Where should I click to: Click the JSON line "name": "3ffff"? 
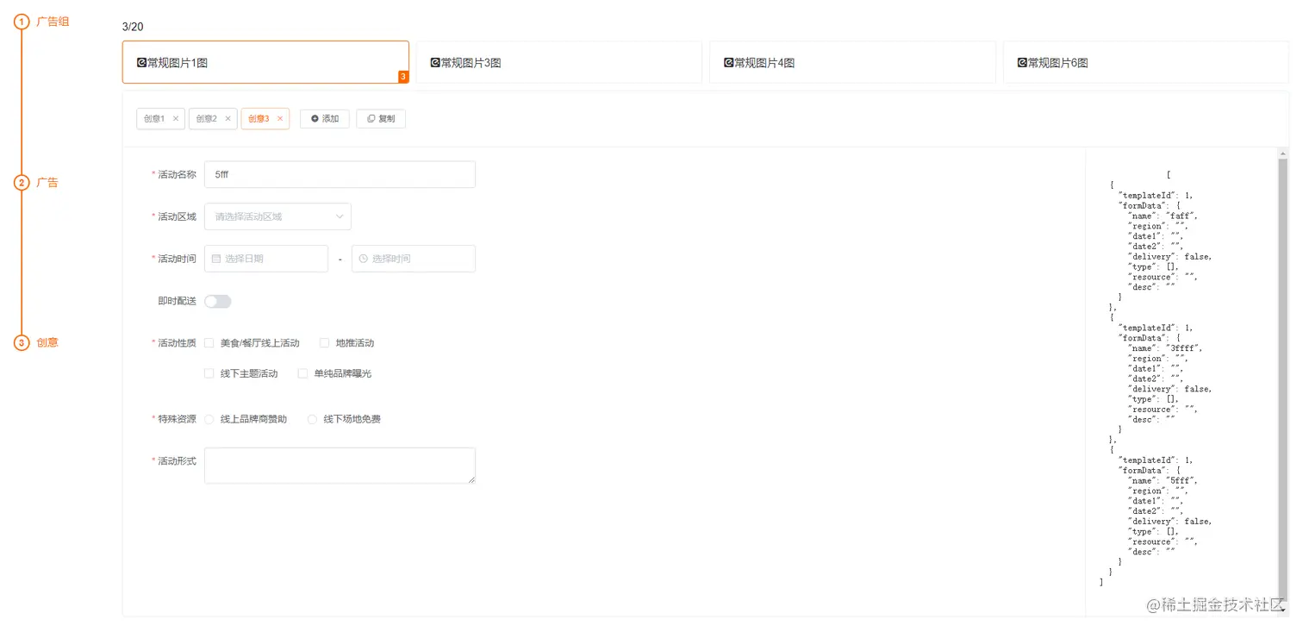click(x=1165, y=348)
